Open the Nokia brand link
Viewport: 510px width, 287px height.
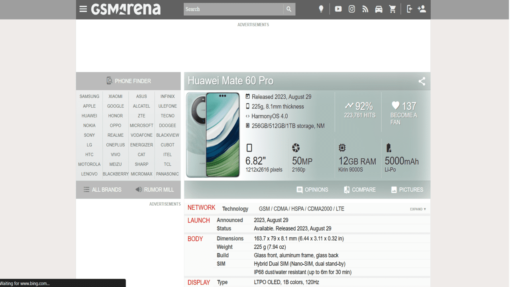tap(89, 126)
